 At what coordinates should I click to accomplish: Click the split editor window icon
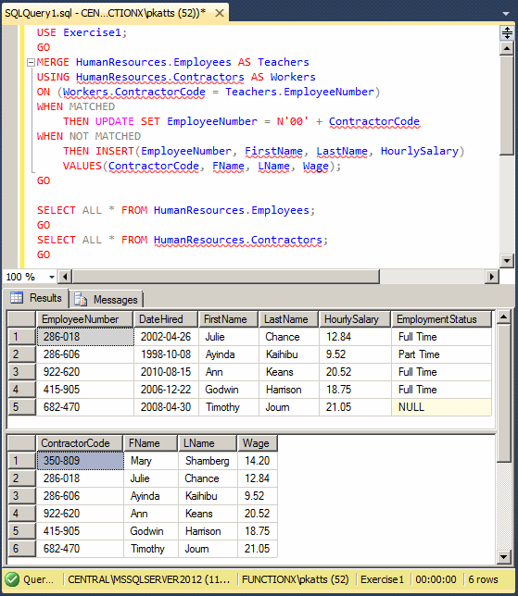pos(507,33)
